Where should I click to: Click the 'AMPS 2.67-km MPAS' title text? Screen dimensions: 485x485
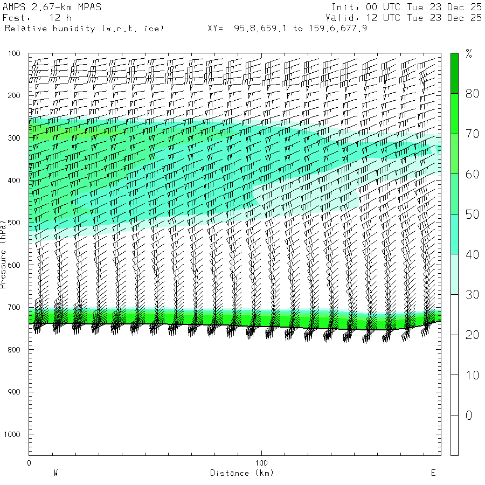pyautogui.click(x=52, y=7)
